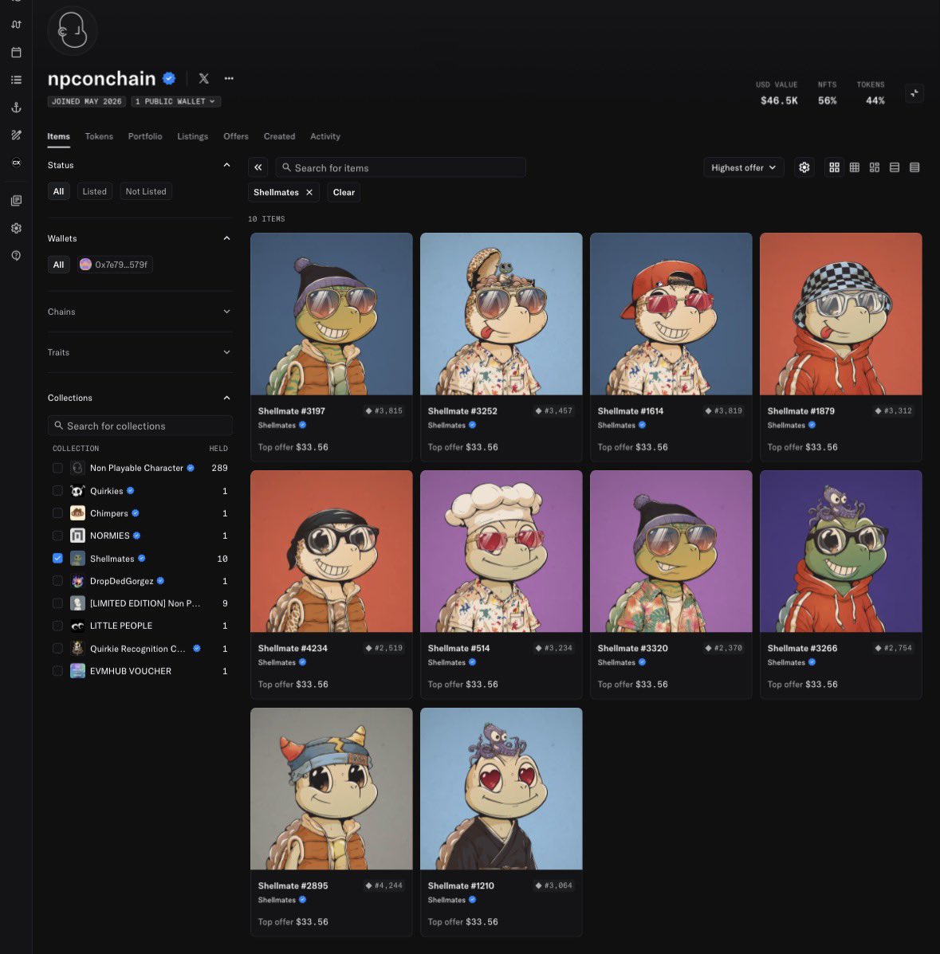940x954 pixels.
Task: Open the OS token icon in sidebar
Action: pos(17,163)
